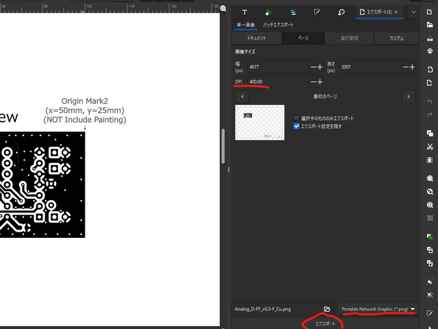
Task: Open the Layers panel icon tab
Action: click(x=292, y=12)
